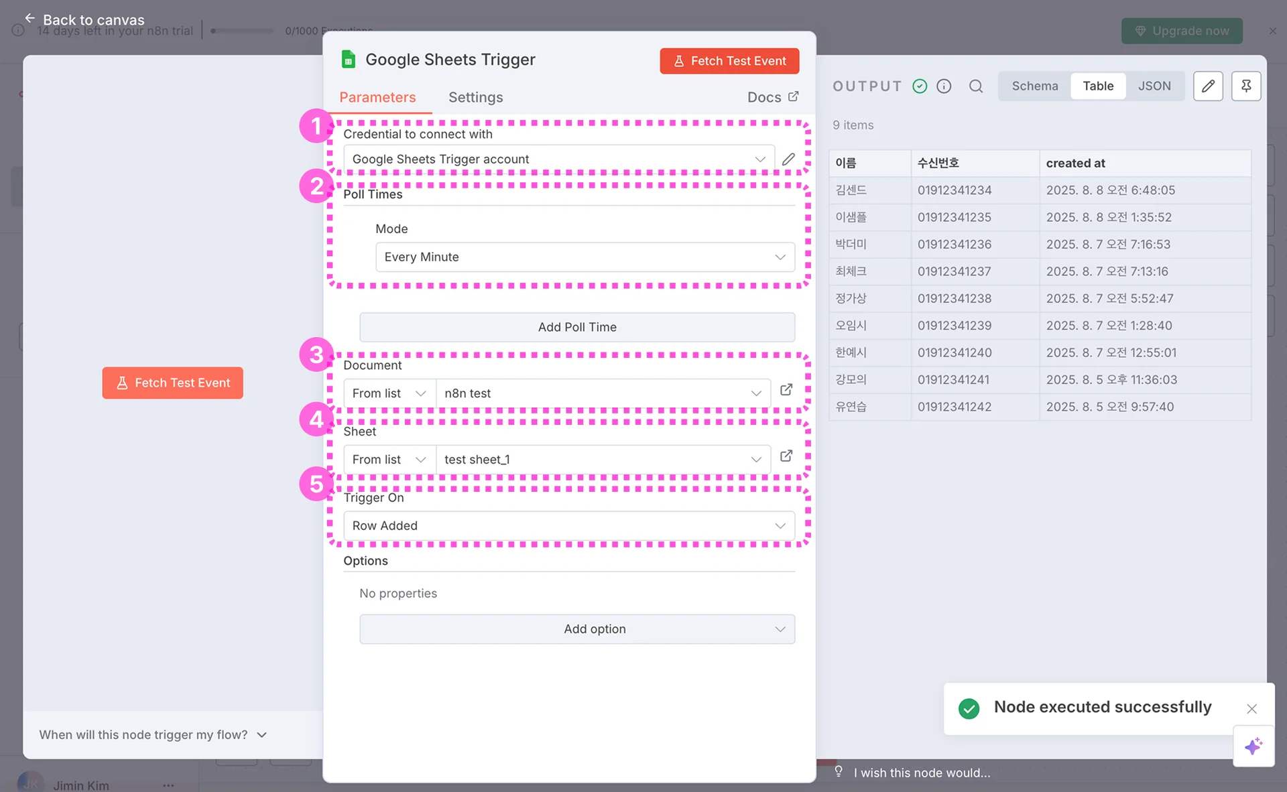Expand When will this node trigger my flow

(153, 735)
